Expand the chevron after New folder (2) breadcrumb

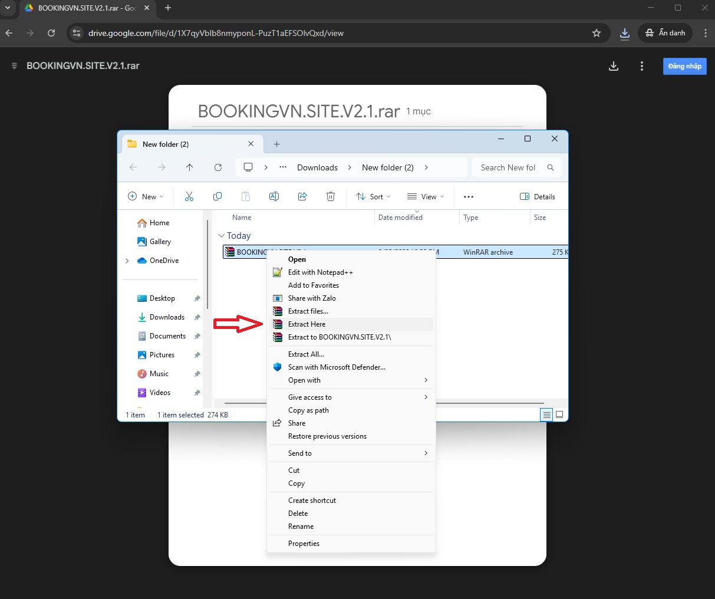426,167
